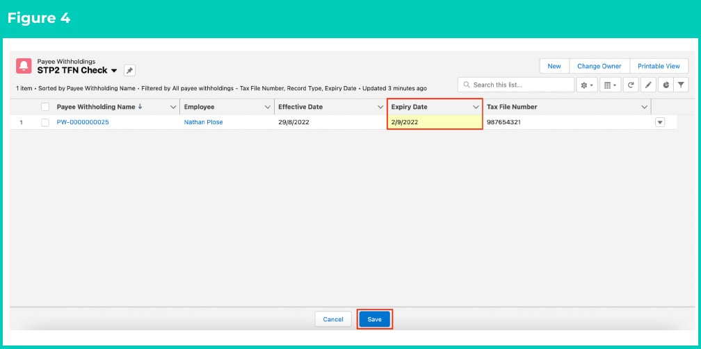The image size is (701, 349).
Task: Open row actions dropdown for PW-0000000025
Action: (x=660, y=122)
